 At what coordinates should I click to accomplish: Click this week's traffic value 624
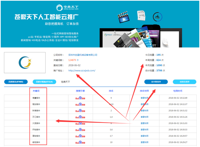point(158,60)
